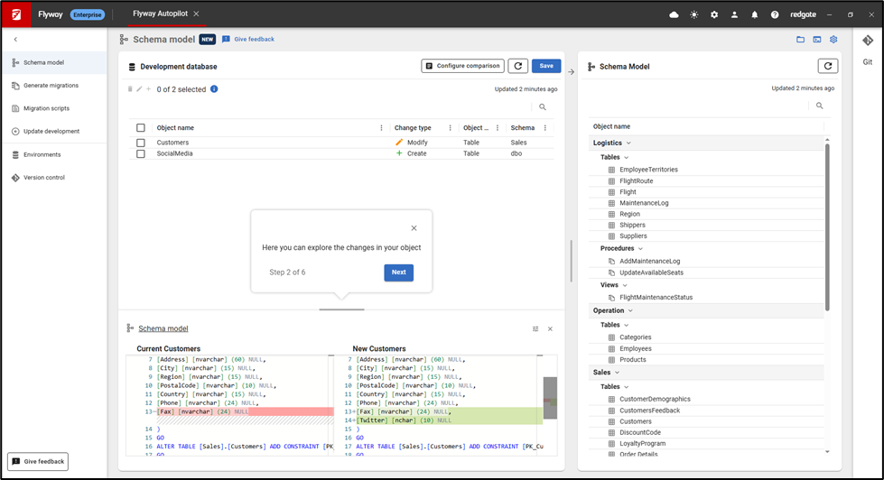Collapse the Operation schema group

pos(630,311)
